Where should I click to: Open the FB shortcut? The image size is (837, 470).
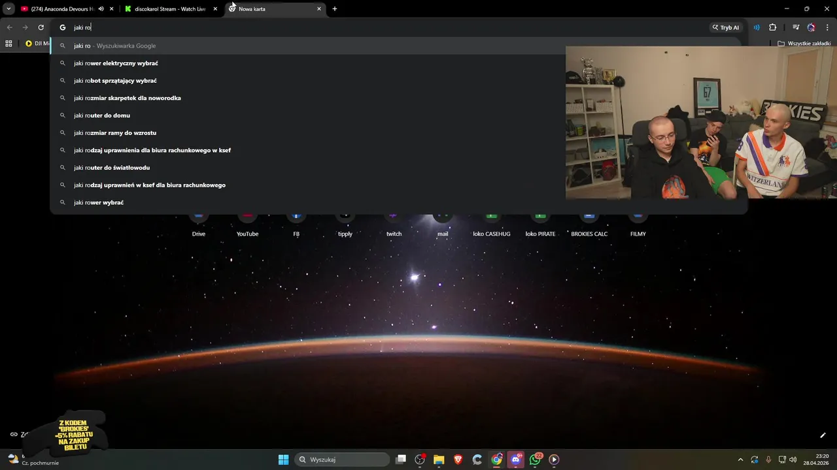pyautogui.click(x=296, y=225)
